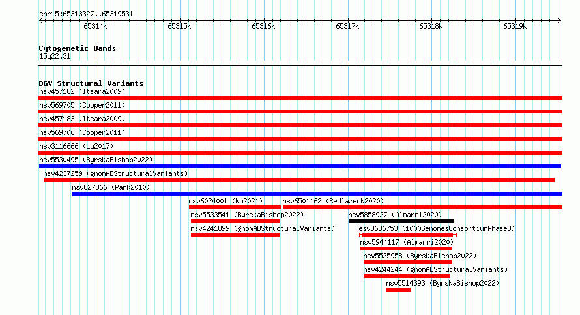Viewport: 580px width, 315px height.
Task: Click the Cytogenetic Bands track title
Action: (x=78, y=48)
